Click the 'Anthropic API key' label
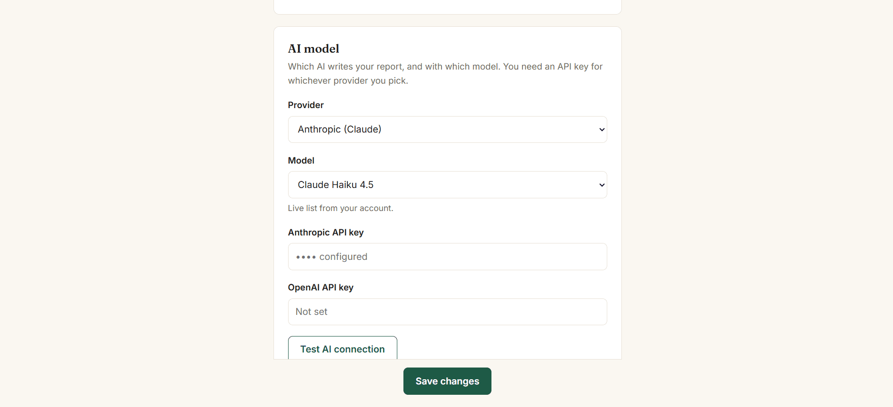The width and height of the screenshot is (893, 407). tap(326, 233)
